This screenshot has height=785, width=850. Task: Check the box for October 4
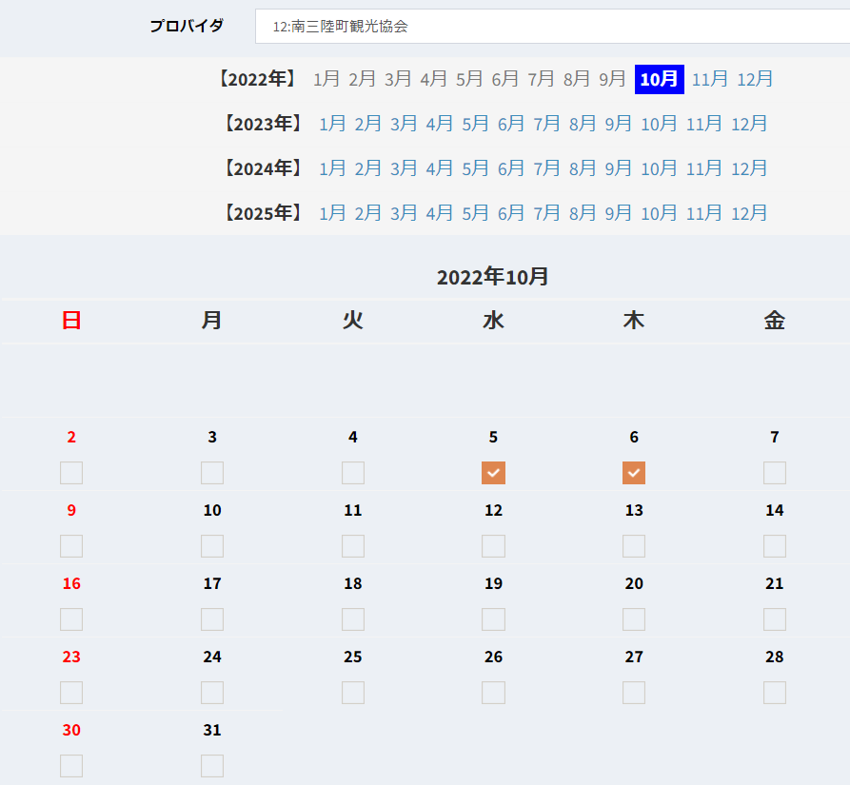click(353, 473)
